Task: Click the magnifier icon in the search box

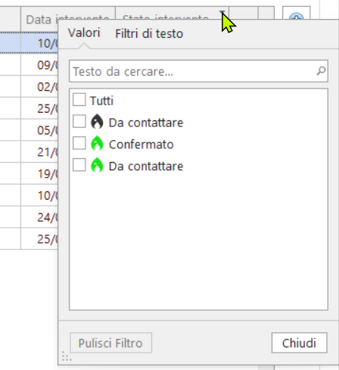Action: 321,71
